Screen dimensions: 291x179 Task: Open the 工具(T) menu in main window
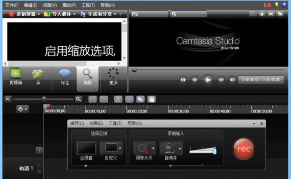click(x=88, y=5)
